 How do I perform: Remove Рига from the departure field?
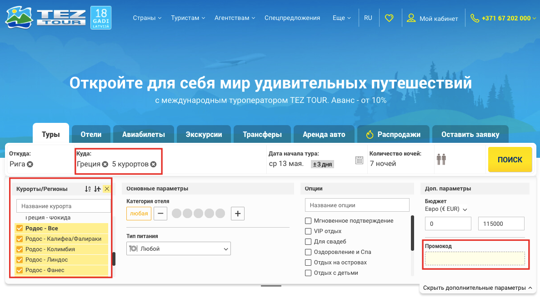[30, 164]
